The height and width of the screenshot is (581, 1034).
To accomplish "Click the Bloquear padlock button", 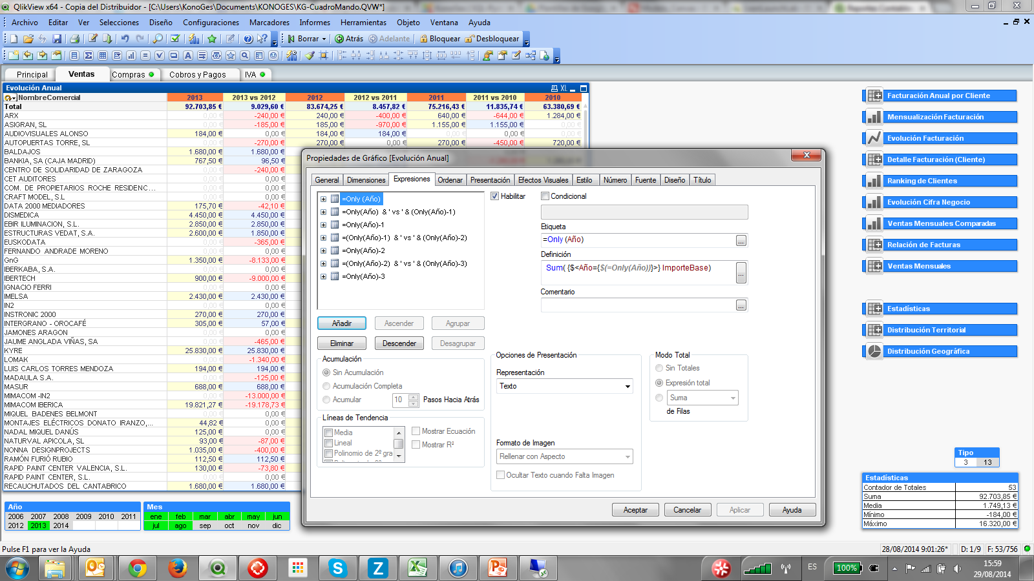I will pos(439,39).
